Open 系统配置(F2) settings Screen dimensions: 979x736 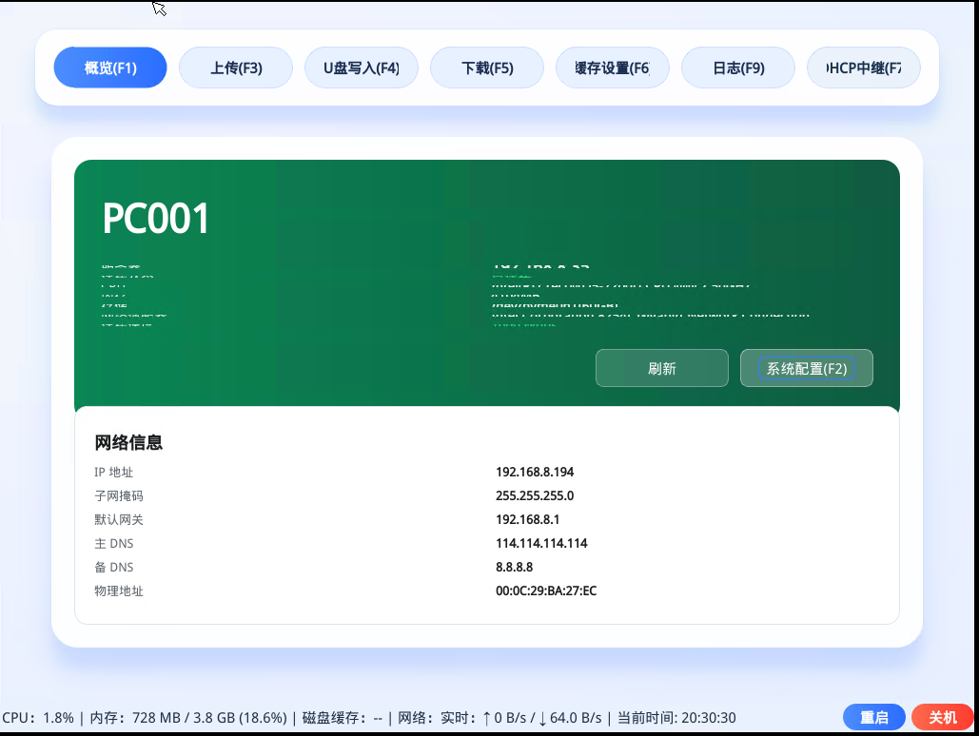pyautogui.click(x=806, y=368)
